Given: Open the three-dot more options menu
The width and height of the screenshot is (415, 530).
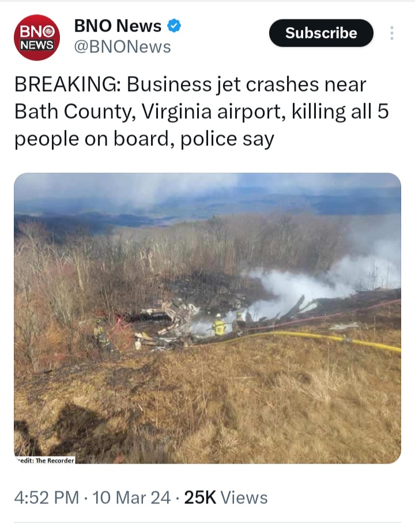Looking at the screenshot, I should tap(392, 33).
